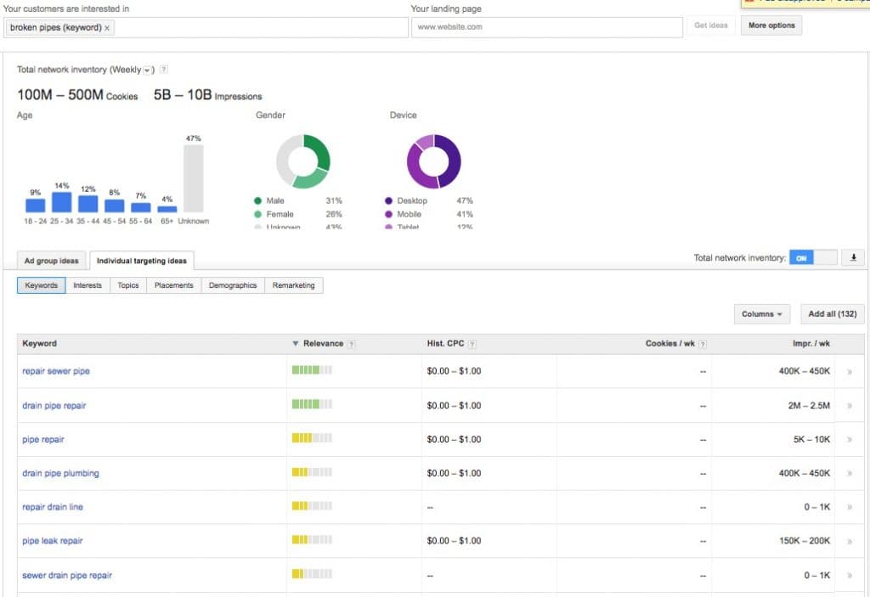Click the download icon next to inventory toggle
Screen dimensions: 870x597
(x=852, y=258)
